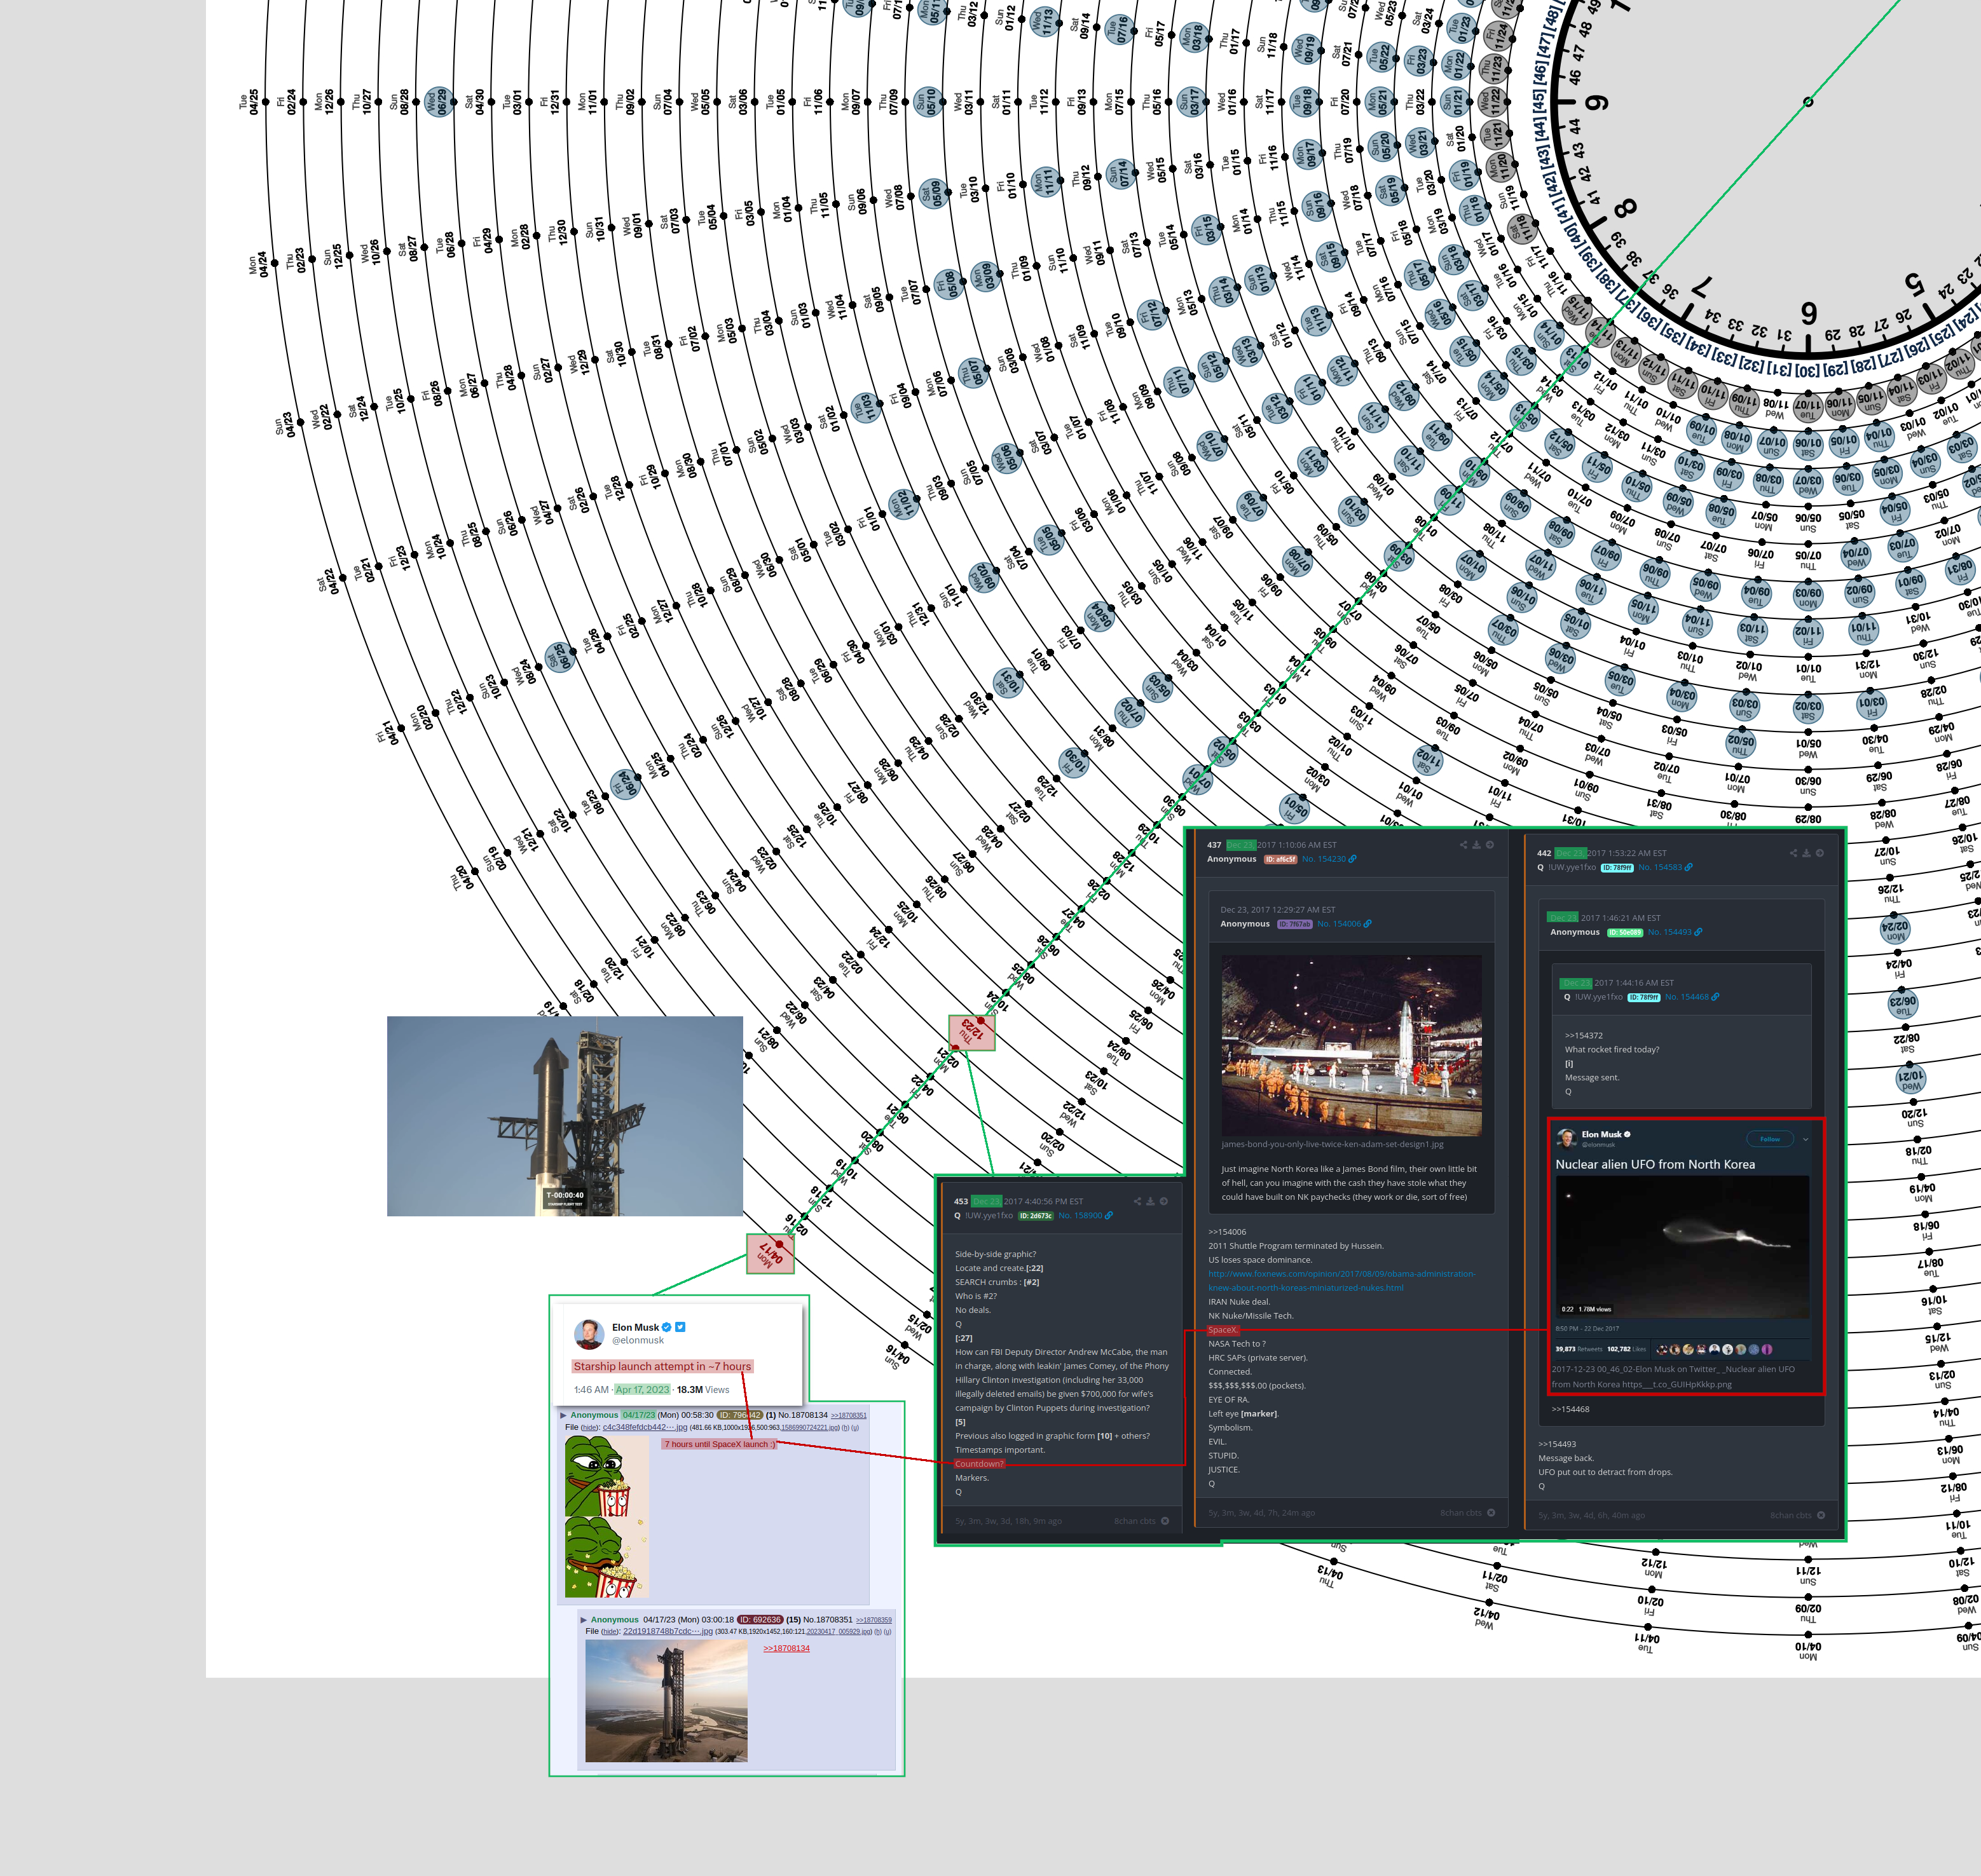This screenshot has width=1981, height=1876.
Task: Click the chain-link icon beside No. 154006
Action: click(x=1368, y=924)
